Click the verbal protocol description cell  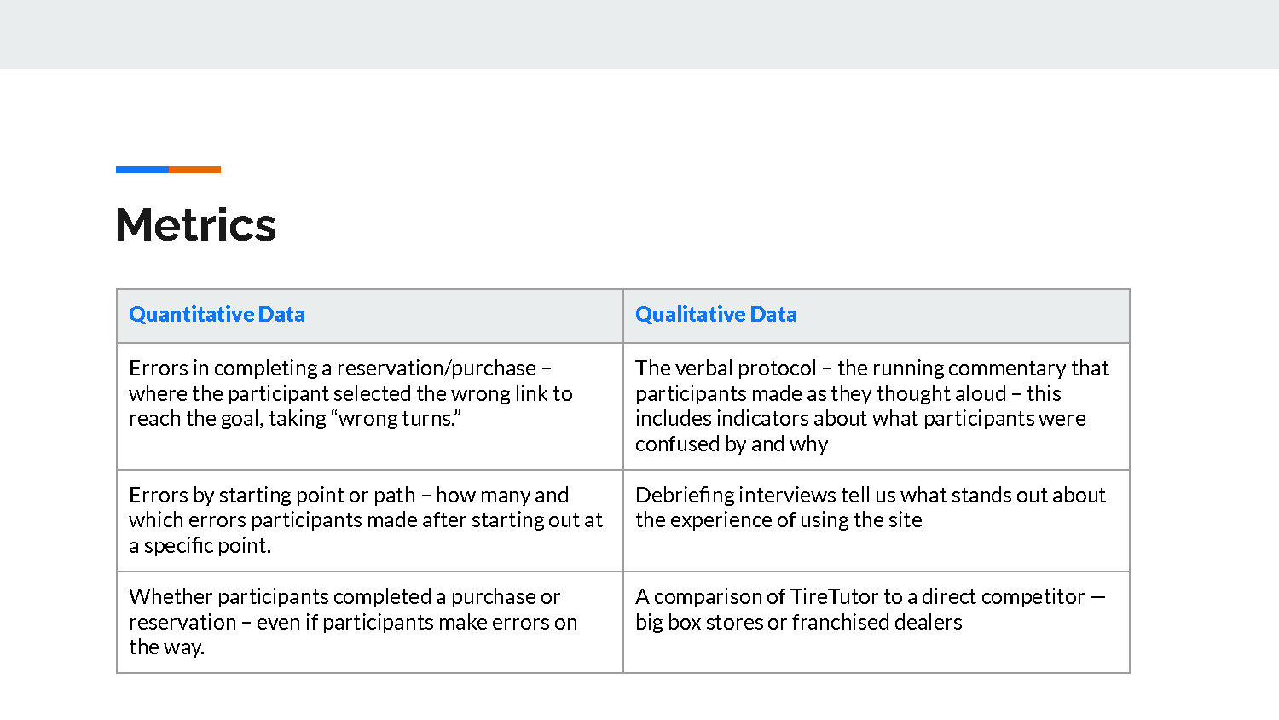[x=877, y=406]
